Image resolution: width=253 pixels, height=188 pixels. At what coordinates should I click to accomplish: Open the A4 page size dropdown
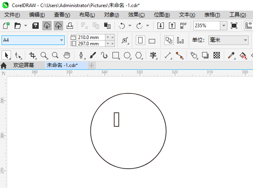pos(61,40)
